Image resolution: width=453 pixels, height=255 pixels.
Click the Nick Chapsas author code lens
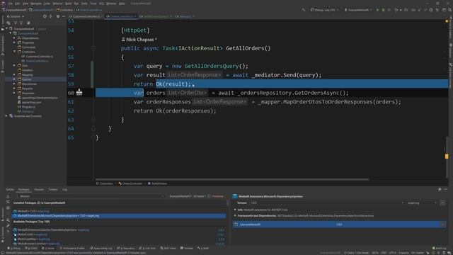139,40
